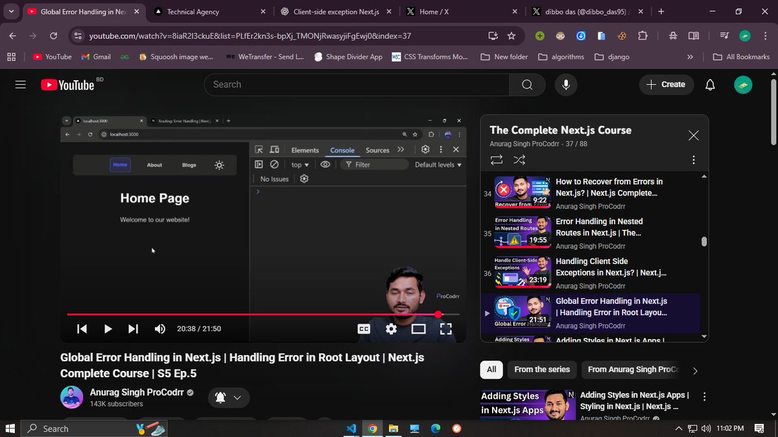The height and width of the screenshot is (437, 778).
Task: Click the playlist scrollbar thumb
Action: pos(704,241)
